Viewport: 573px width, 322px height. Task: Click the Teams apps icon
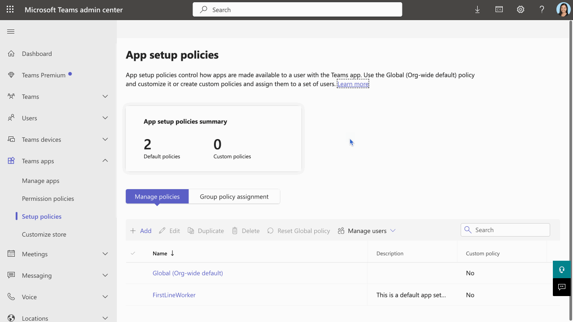(x=11, y=161)
